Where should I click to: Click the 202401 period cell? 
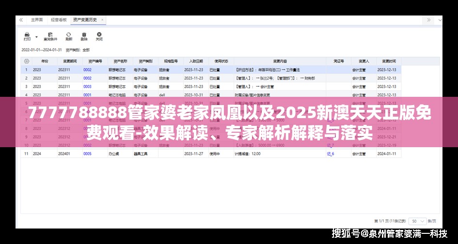pyautogui.click(x=70, y=153)
